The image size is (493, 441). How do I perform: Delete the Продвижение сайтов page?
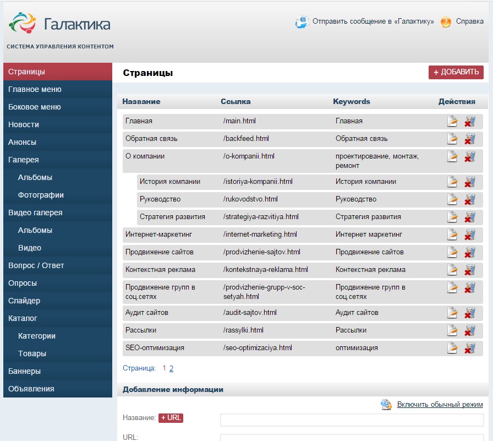click(470, 252)
